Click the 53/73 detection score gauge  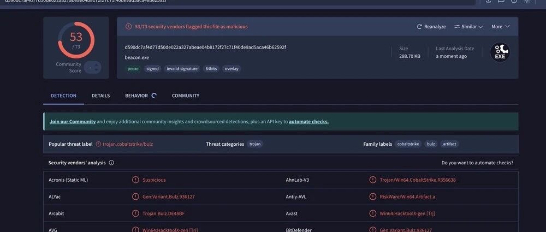pyautogui.click(x=76, y=40)
